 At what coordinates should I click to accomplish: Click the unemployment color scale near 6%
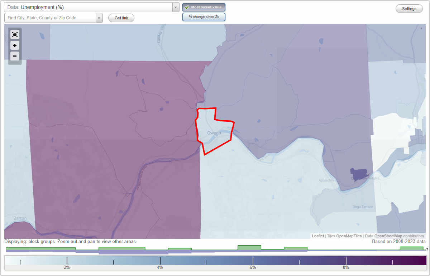click(x=253, y=261)
